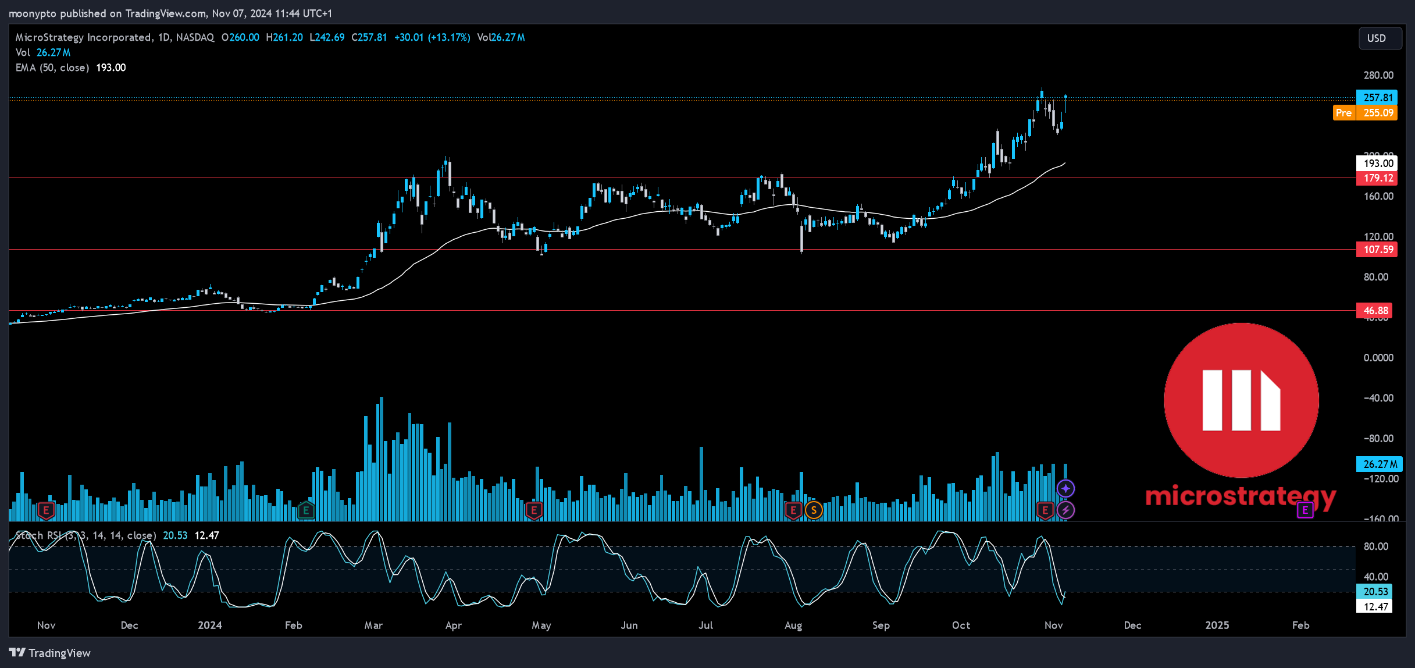Click the 2024 label on time axis
The height and width of the screenshot is (668, 1415).
pyautogui.click(x=210, y=626)
